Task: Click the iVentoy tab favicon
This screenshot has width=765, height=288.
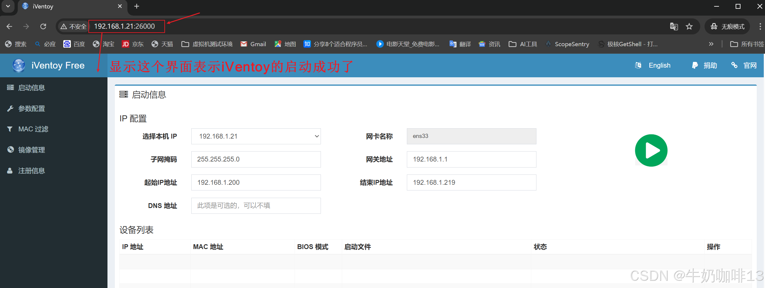Action: tap(25, 6)
